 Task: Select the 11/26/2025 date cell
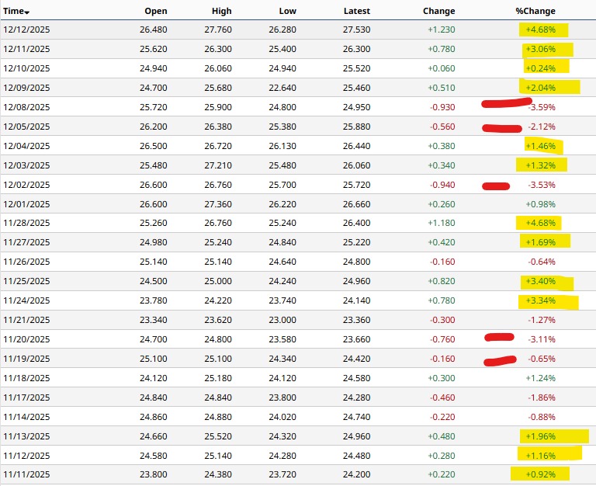coord(26,262)
